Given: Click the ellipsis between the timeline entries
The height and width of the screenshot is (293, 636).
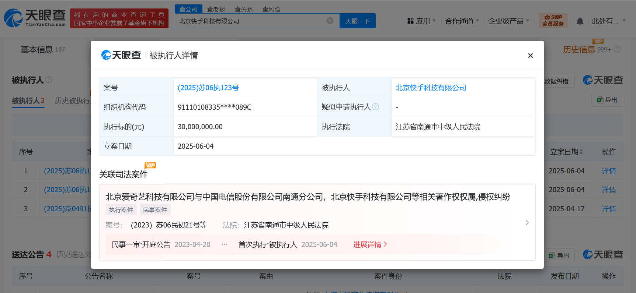Looking at the screenshot, I should pos(224,244).
